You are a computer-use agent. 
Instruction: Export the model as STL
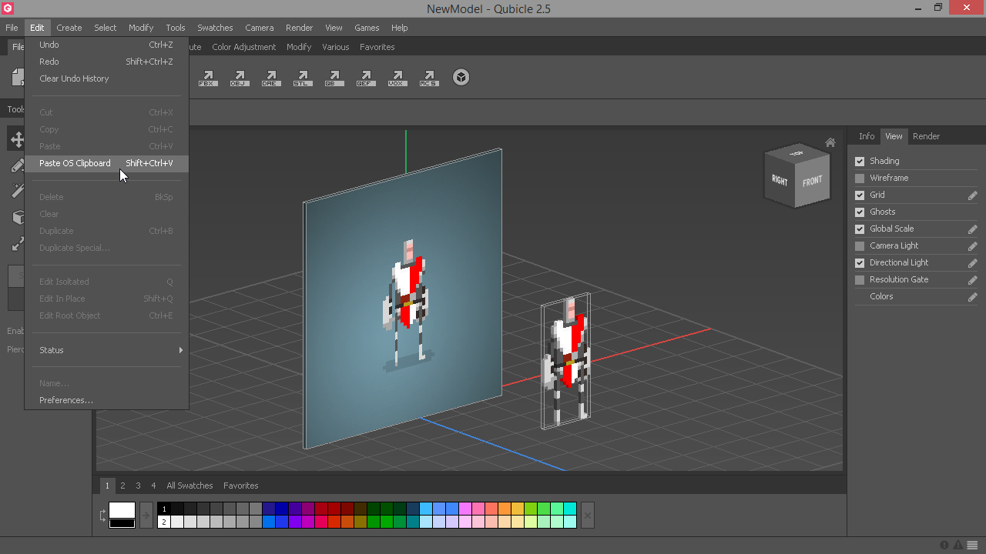pos(302,78)
